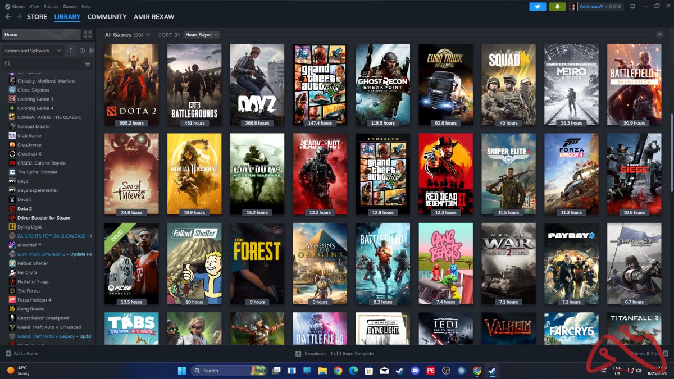Screen dimensions: 674x379
Task: Select Cities: Skylines in sidebar list
Action: [x=33, y=90]
